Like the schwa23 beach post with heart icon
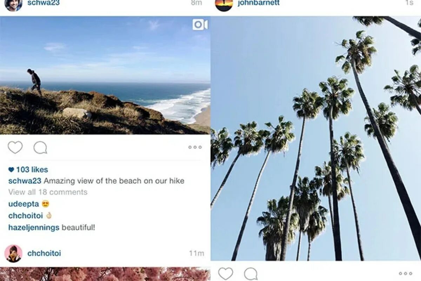Screen dimensions: 421x281 [x=15, y=148]
